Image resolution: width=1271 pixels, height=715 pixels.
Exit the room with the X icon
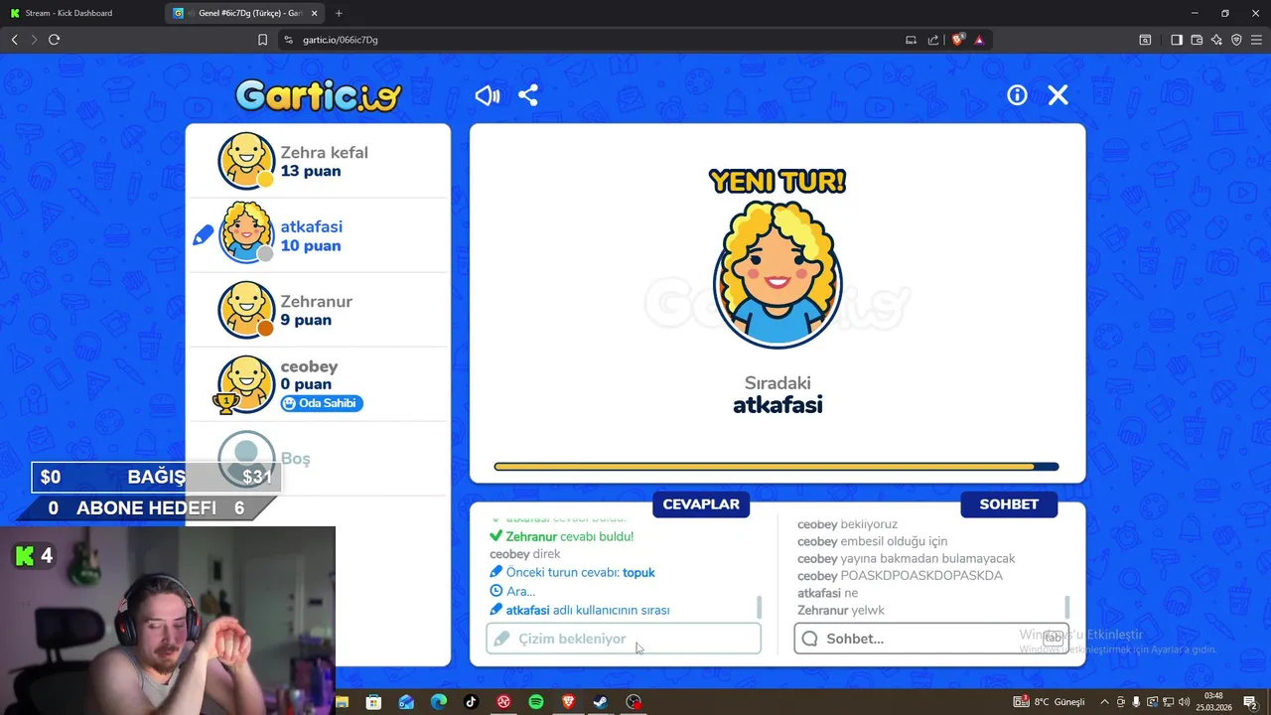pos(1058,95)
